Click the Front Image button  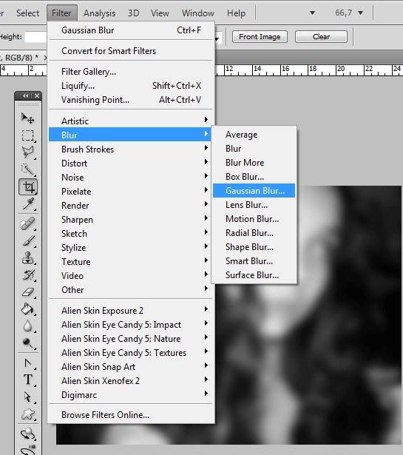(x=260, y=37)
